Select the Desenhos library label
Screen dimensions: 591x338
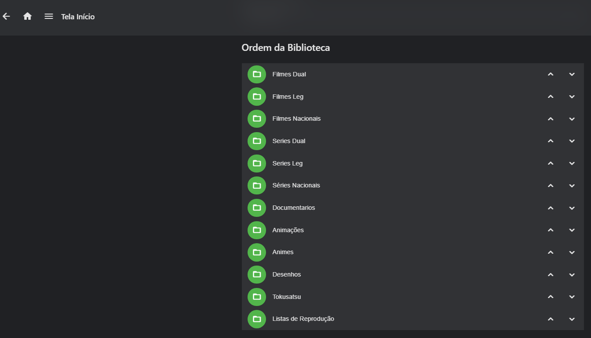[287, 275]
